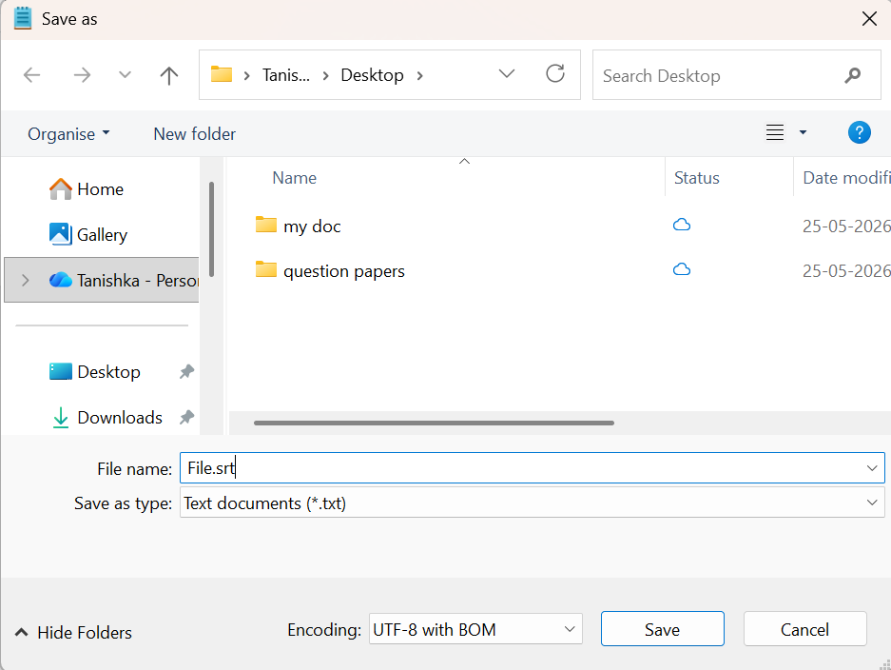The height and width of the screenshot is (670, 891).
Task: Click the horizontal scrollbar of file list
Action: [x=434, y=424]
